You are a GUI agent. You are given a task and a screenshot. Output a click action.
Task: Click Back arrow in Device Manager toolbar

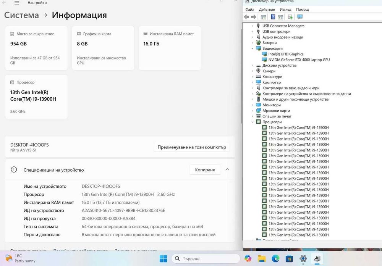246,17
